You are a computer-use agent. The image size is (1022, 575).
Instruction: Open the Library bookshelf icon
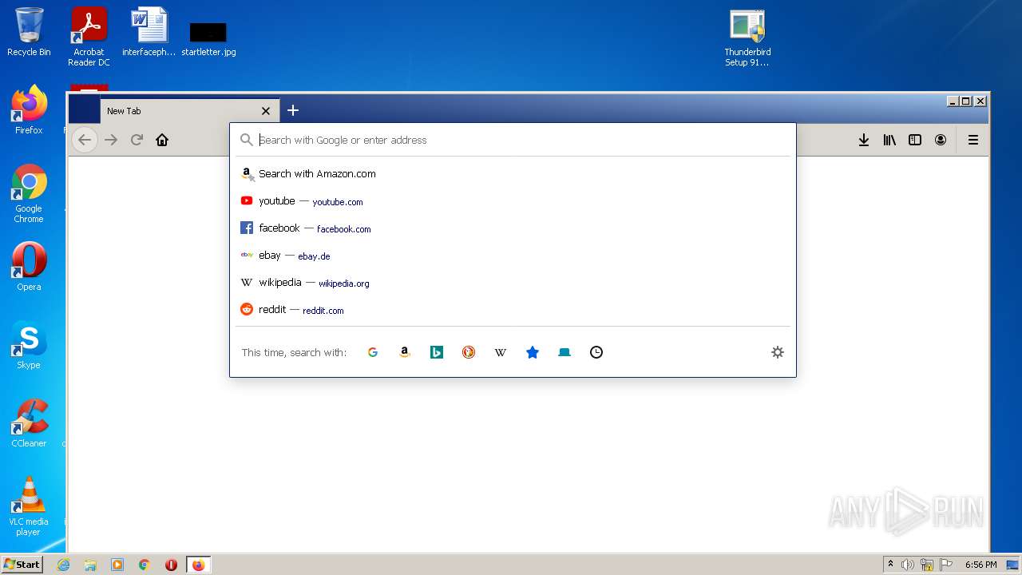pos(889,140)
